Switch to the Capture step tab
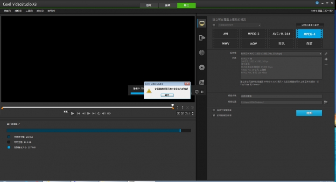This screenshot has height=182, width=336. coord(149,5)
